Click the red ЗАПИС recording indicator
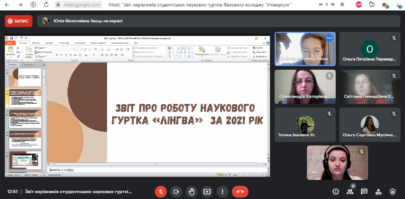 (x=19, y=21)
